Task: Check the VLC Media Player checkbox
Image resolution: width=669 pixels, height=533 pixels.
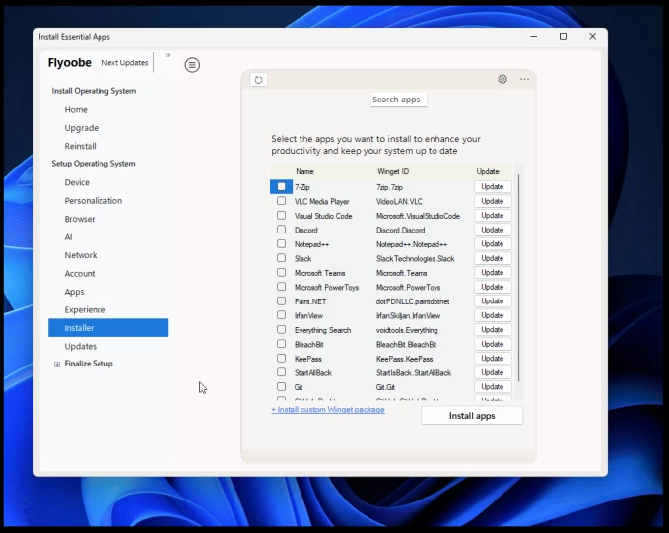Action: [281, 201]
